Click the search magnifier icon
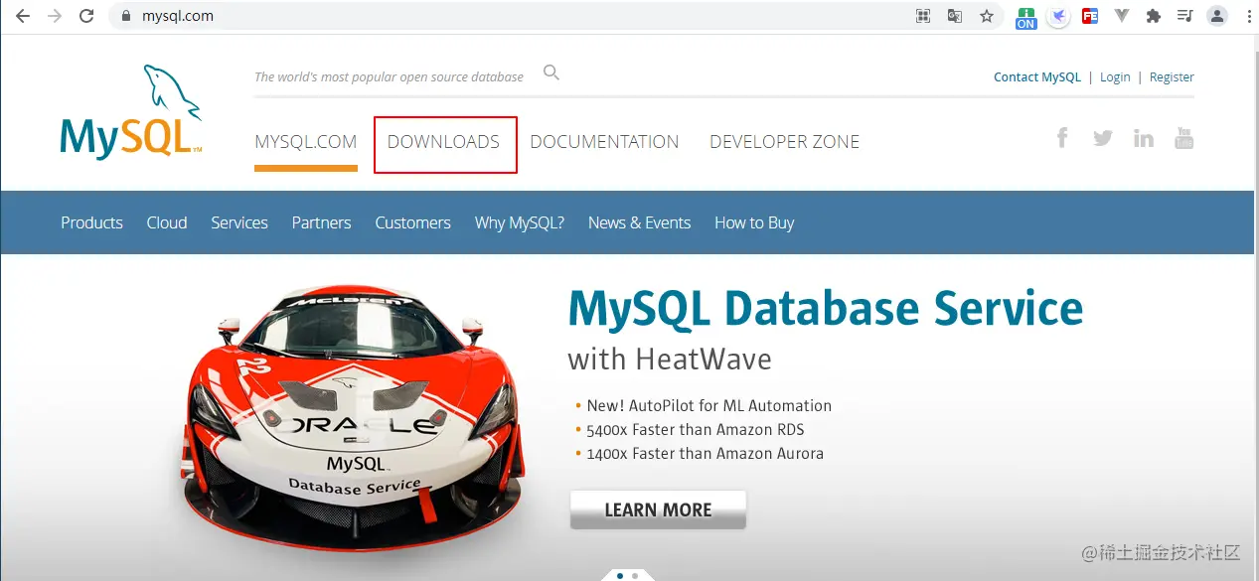The image size is (1259, 581). [551, 73]
